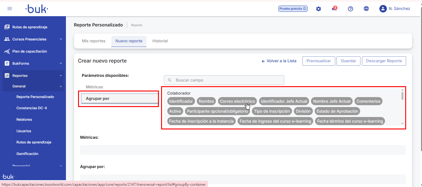Click the field list scrollbar
422x187 pixels.
pos(402,96)
